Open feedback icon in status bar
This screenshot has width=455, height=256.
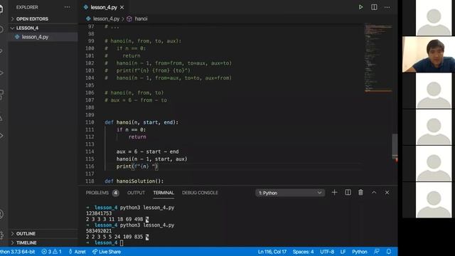pyautogui.click(x=377, y=252)
